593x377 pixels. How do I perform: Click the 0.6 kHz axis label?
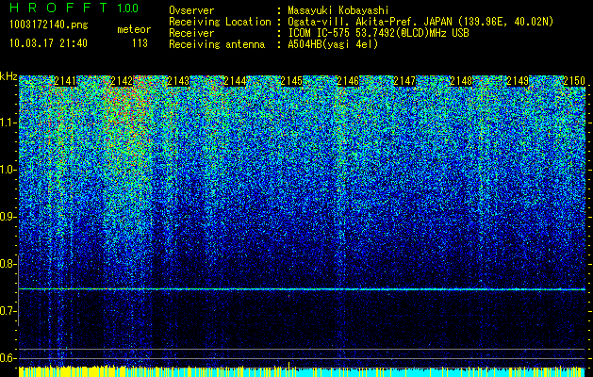pos(8,358)
